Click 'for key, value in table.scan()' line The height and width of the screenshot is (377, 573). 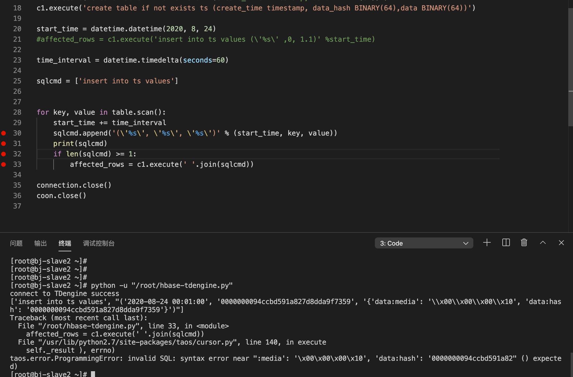tap(101, 112)
